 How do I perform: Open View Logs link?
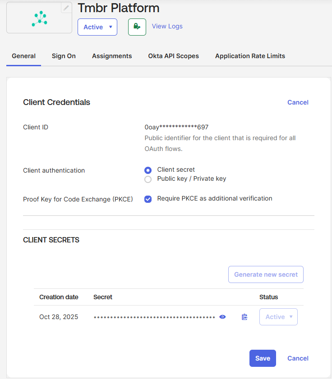pos(167,26)
